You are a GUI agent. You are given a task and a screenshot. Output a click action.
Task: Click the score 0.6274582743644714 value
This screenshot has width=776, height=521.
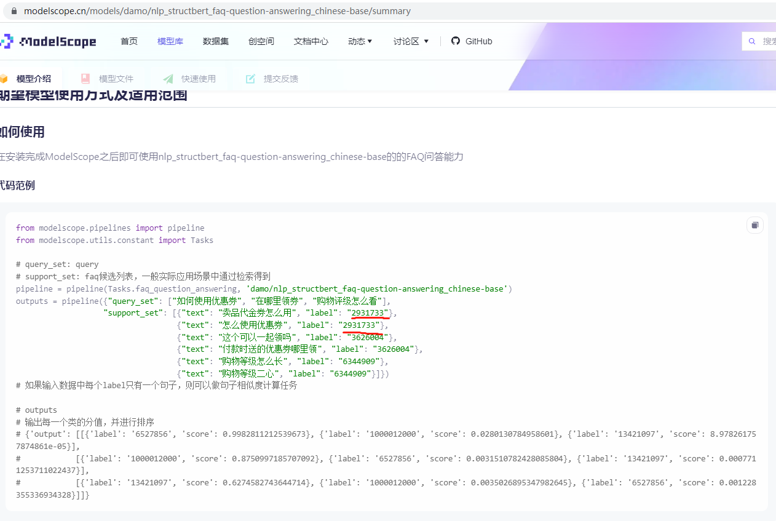pos(271,483)
